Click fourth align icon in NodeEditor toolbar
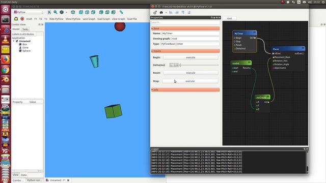This screenshot has height=183, width=326. click(189, 12)
